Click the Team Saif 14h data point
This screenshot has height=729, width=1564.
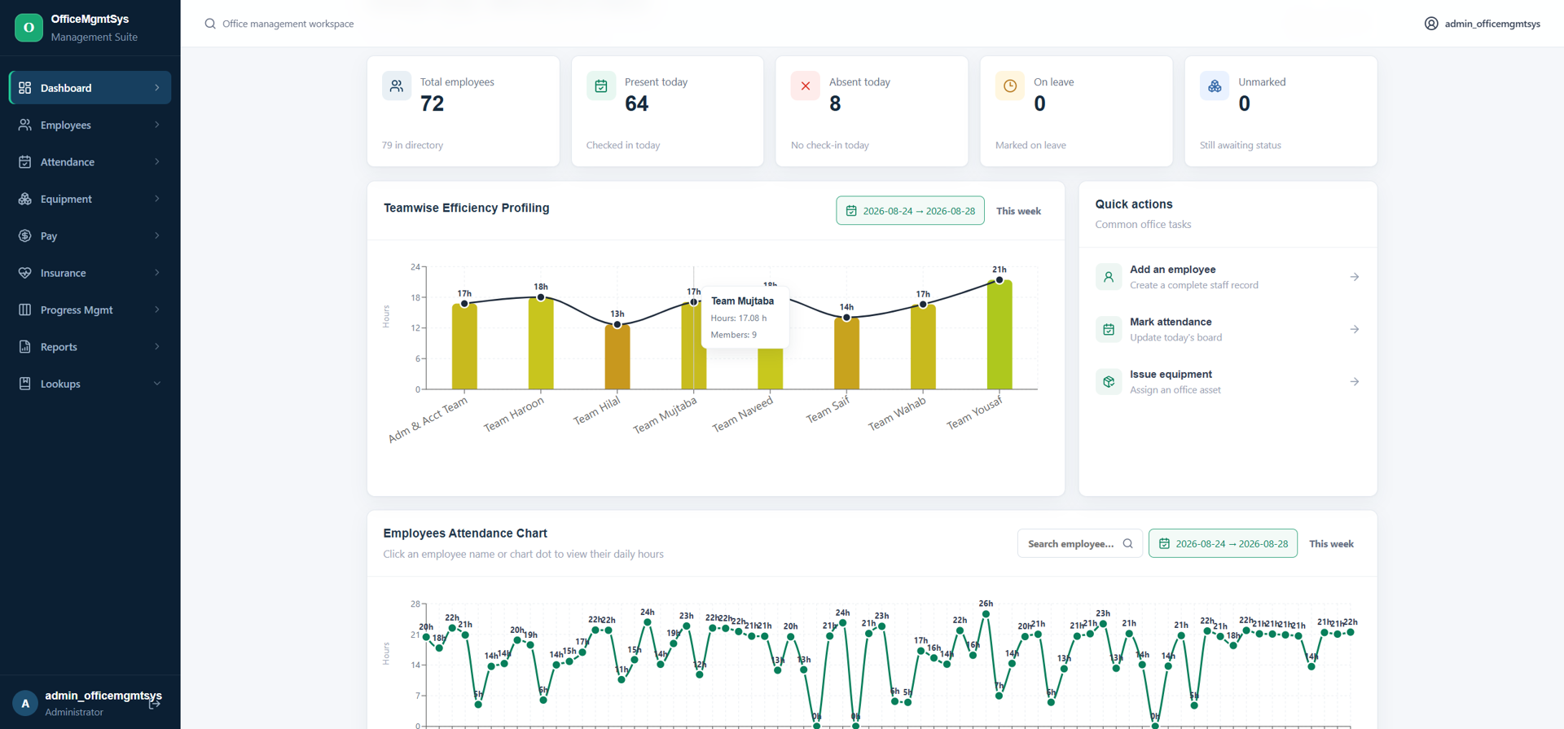(846, 318)
